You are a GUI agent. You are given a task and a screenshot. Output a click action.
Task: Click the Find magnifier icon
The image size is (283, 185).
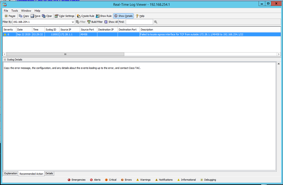pos(156,22)
